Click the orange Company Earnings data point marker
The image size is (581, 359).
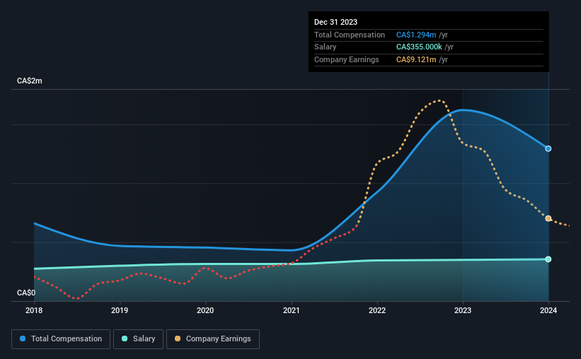click(548, 218)
